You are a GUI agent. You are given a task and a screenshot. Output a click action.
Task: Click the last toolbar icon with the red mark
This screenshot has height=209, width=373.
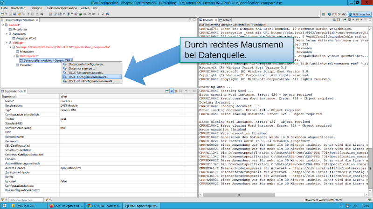[107, 14]
